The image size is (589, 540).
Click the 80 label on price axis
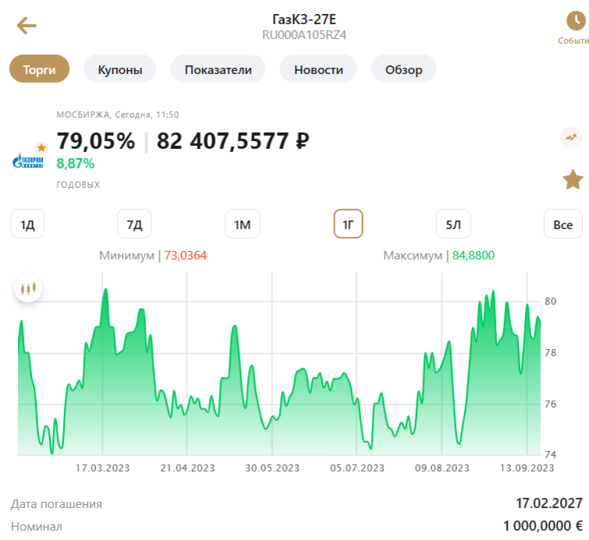550,302
